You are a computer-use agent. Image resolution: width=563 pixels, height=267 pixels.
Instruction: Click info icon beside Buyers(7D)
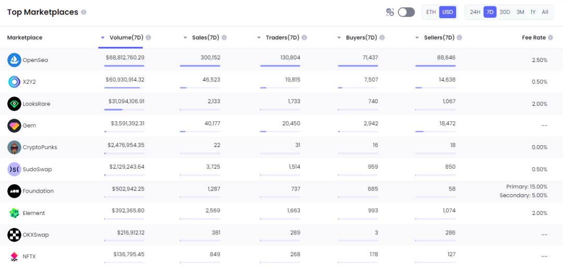382,37
